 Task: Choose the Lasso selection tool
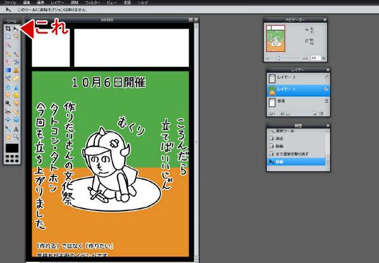16,37
